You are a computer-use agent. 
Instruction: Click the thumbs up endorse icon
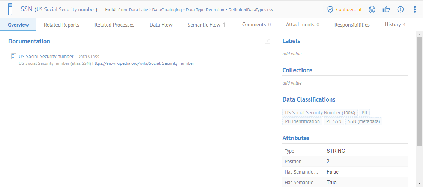coord(386,9)
